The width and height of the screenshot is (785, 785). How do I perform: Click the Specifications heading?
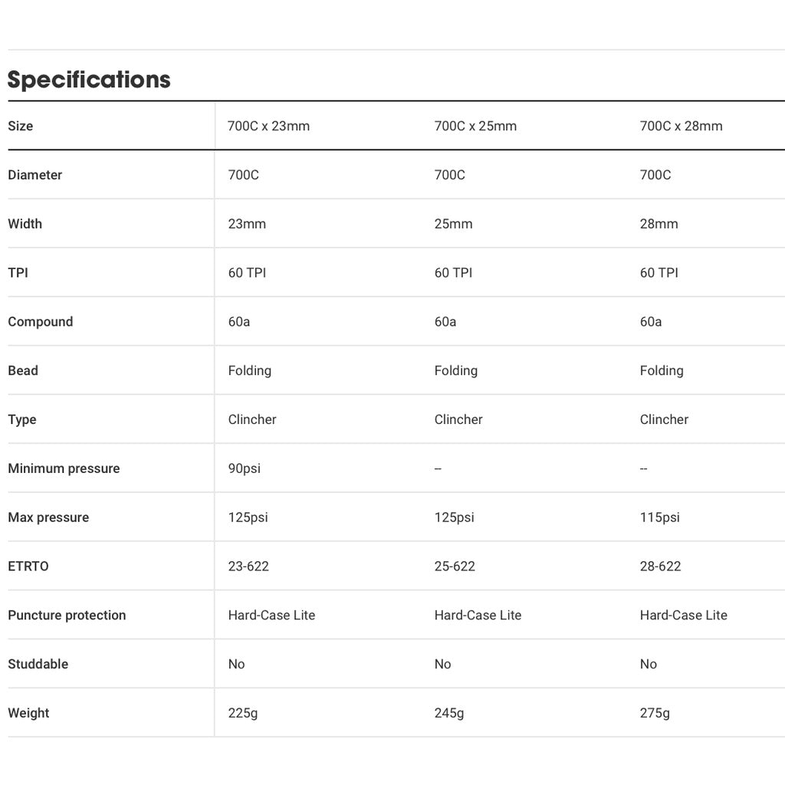(x=89, y=80)
